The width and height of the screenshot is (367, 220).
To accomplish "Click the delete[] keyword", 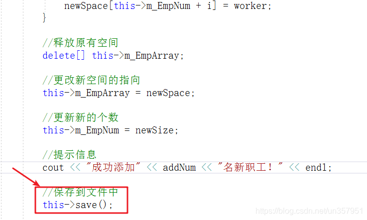I will (x=63, y=56).
